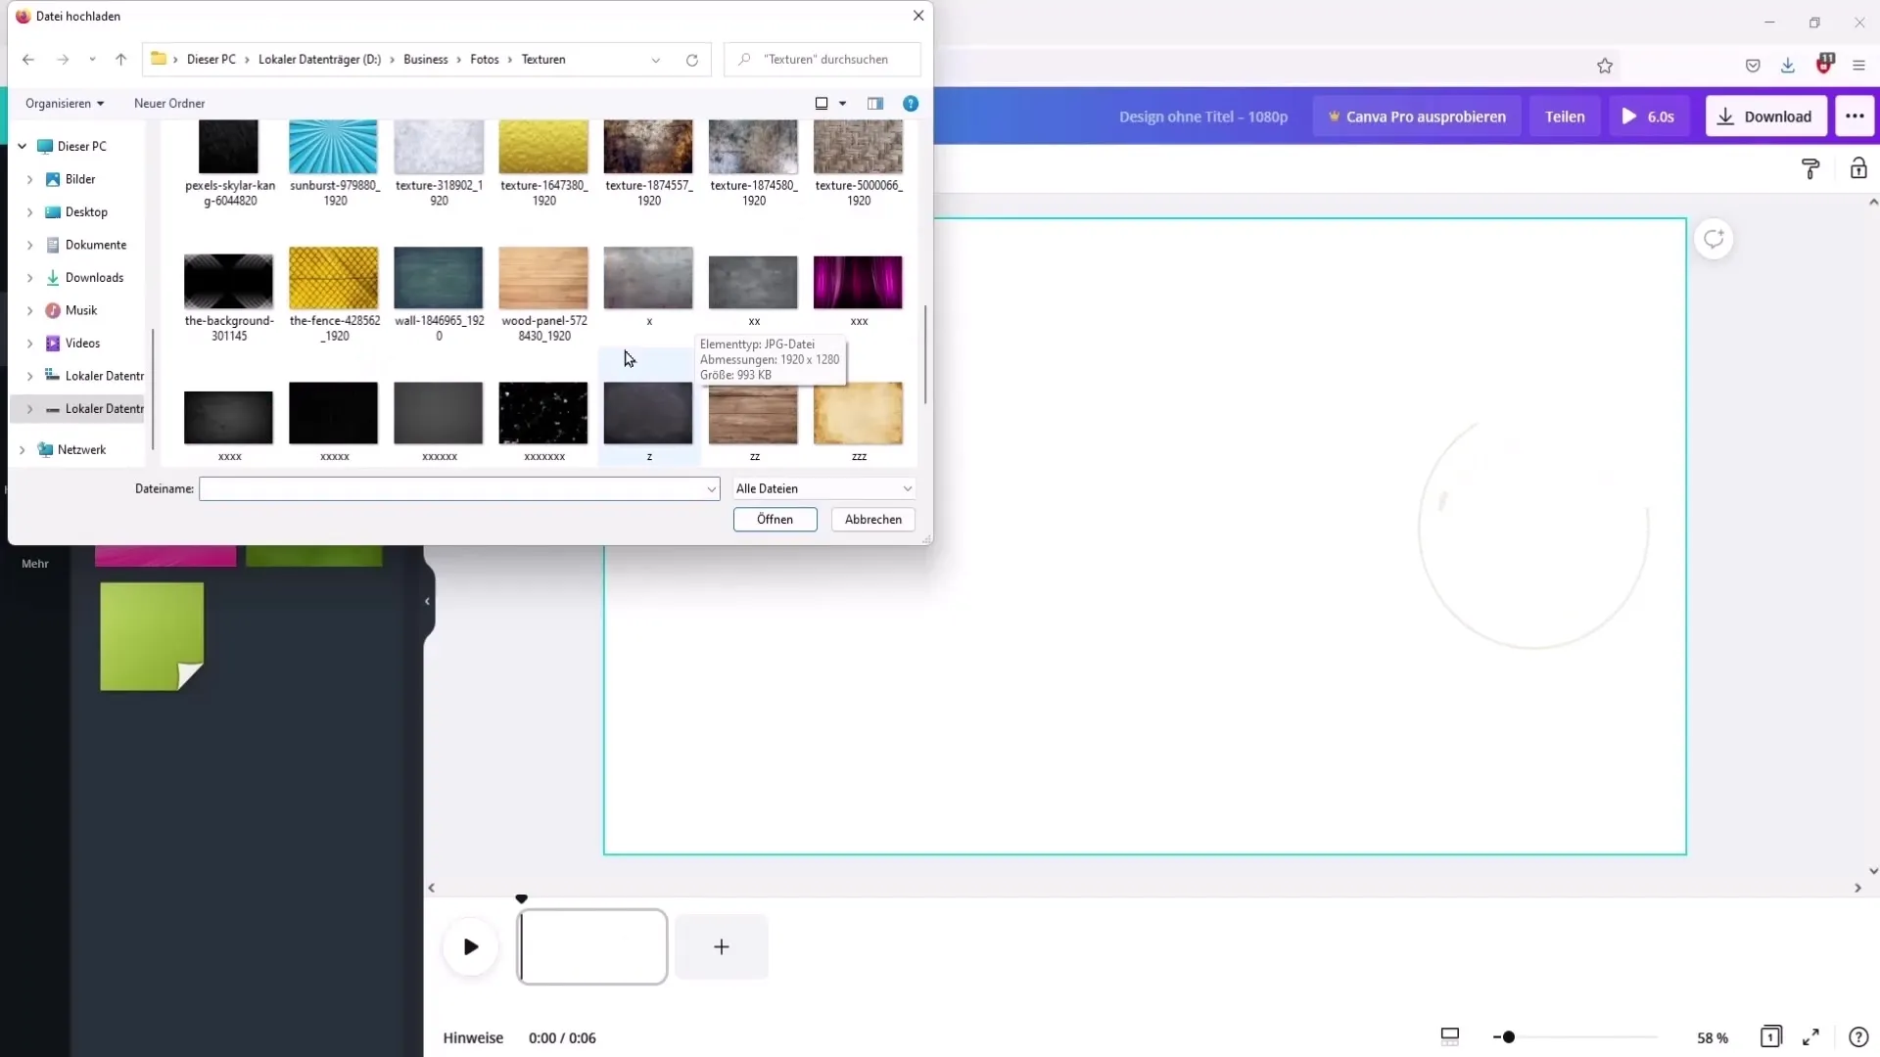This screenshot has width=1880, height=1057.
Task: Click the rotate refresh icon beside canvas
Action: (1714, 239)
